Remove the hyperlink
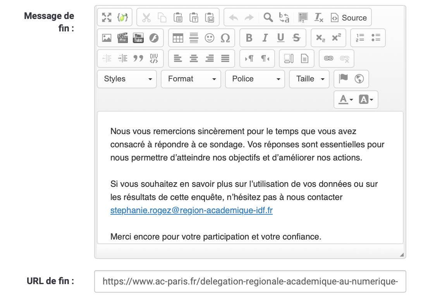Image resolution: width=423 pixels, height=300 pixels. click(x=344, y=58)
